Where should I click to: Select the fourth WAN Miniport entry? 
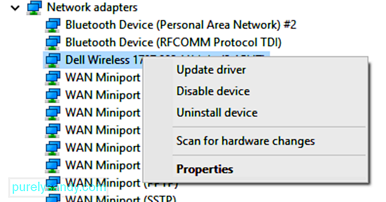(103, 130)
